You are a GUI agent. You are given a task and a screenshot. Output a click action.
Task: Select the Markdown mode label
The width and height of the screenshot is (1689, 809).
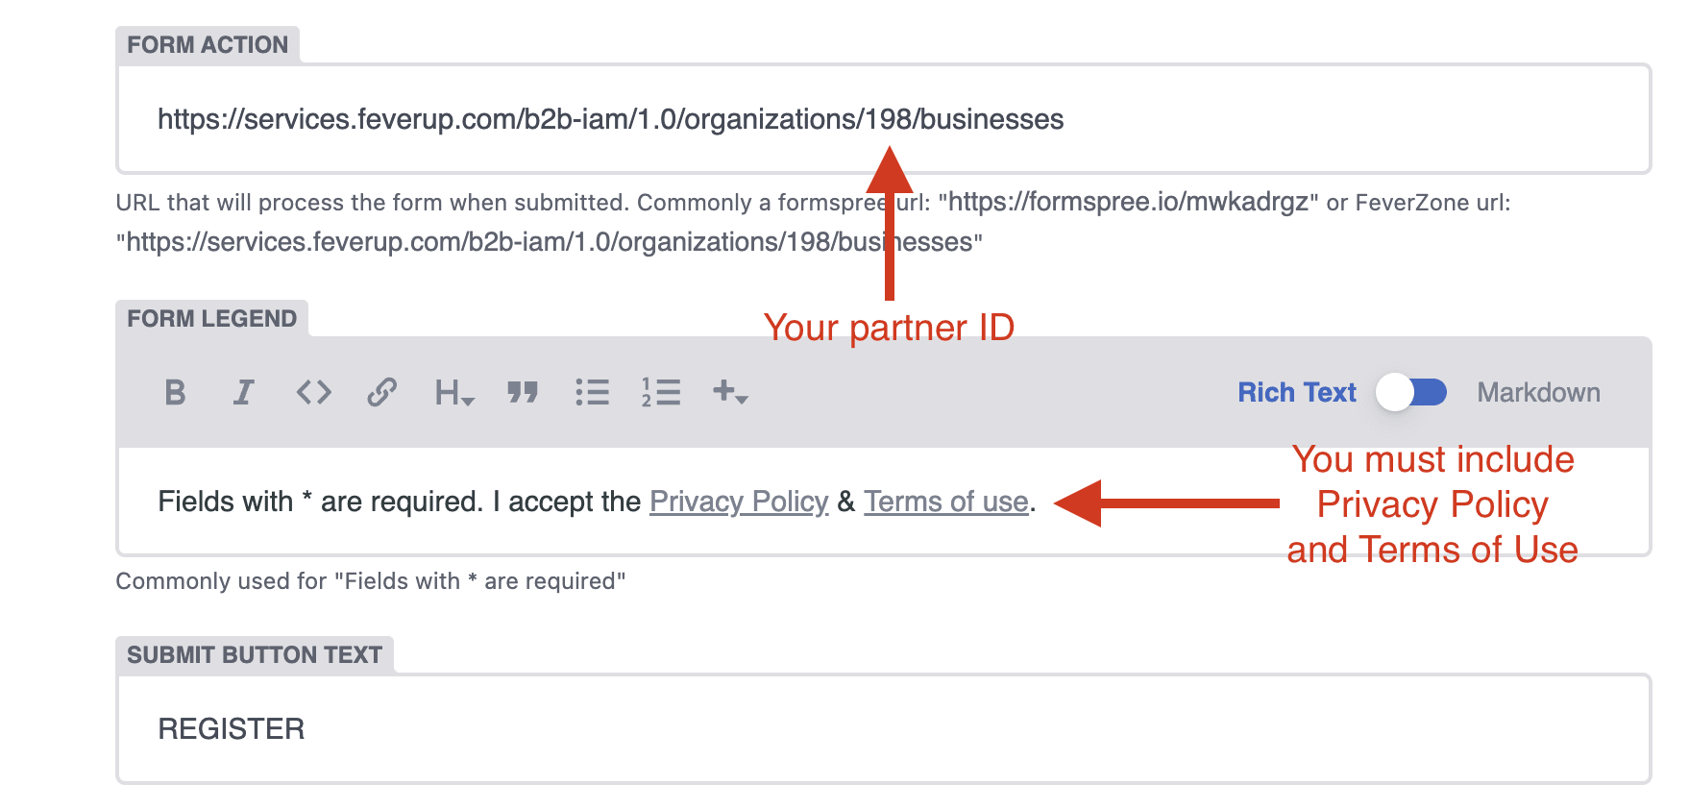(1538, 392)
